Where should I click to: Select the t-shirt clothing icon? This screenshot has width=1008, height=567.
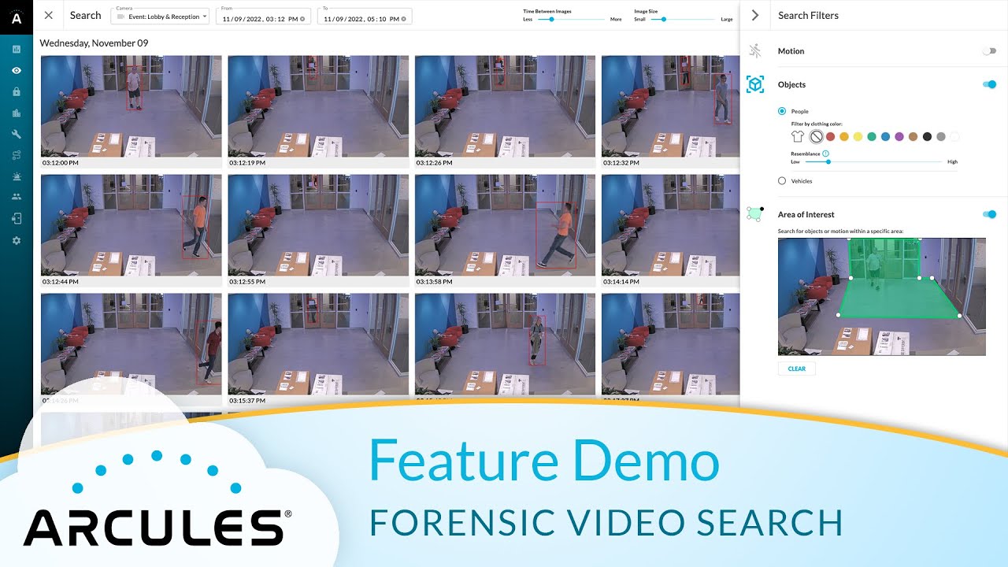pyautogui.click(x=798, y=136)
